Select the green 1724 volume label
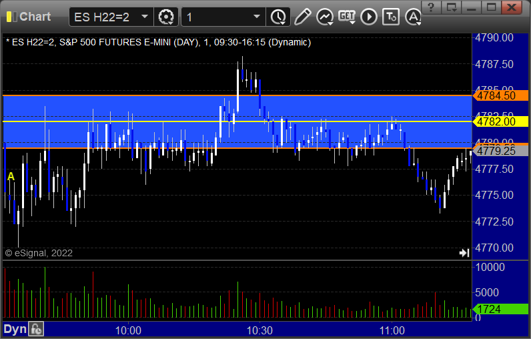 [500, 309]
